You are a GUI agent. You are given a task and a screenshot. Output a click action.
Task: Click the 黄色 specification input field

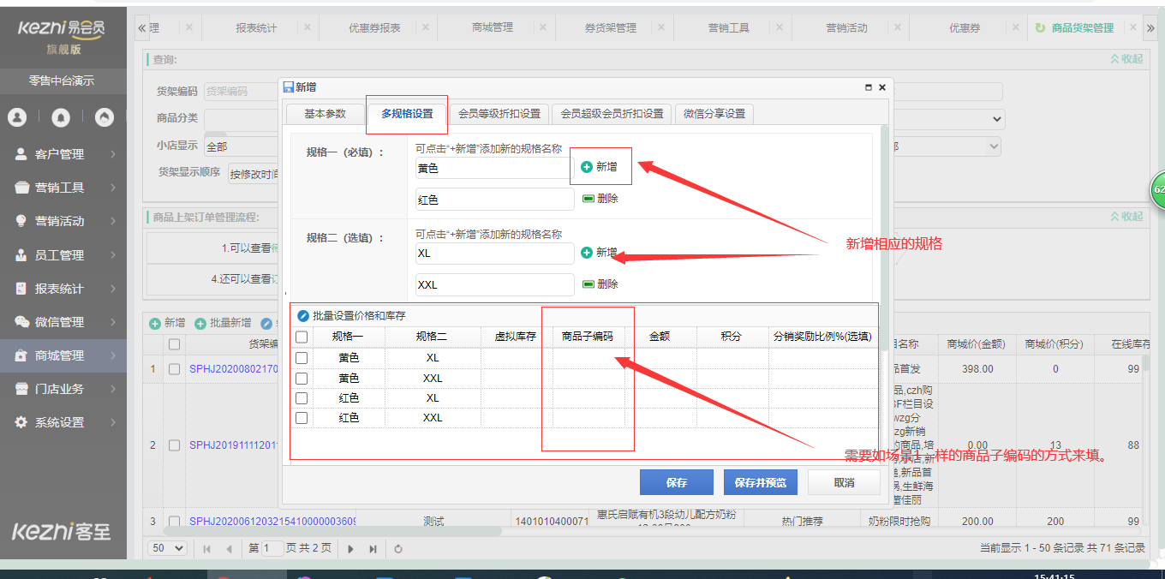(x=495, y=168)
